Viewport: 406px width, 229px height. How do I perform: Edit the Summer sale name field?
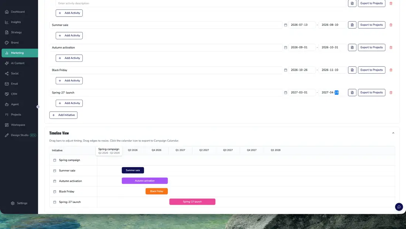tap(166, 25)
